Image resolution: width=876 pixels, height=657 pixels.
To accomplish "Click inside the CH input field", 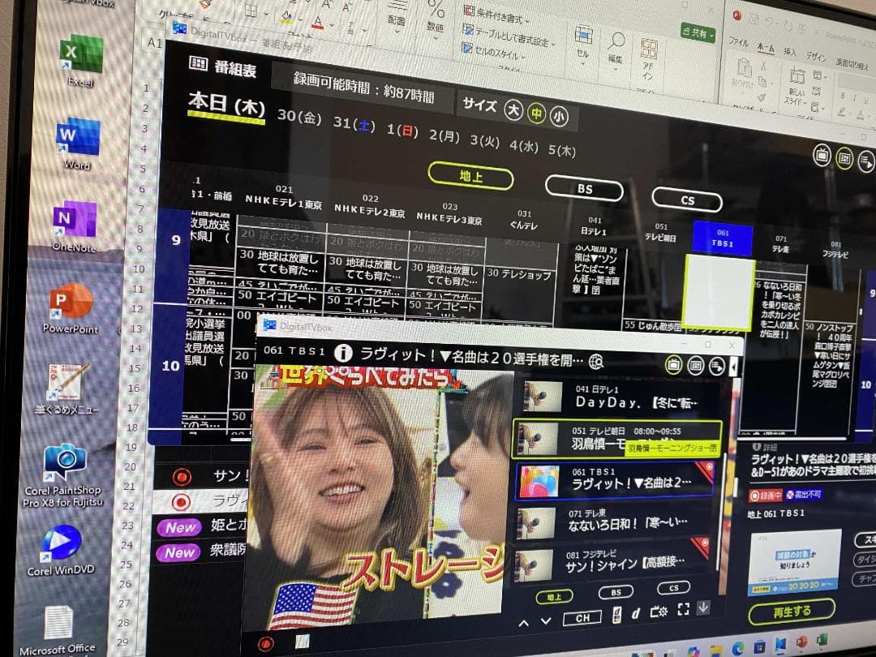I will click(x=582, y=618).
